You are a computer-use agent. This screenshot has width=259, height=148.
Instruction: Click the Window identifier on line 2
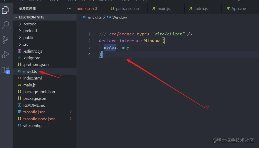point(152,41)
